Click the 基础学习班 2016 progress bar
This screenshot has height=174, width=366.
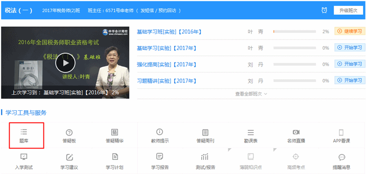click(x=295, y=31)
